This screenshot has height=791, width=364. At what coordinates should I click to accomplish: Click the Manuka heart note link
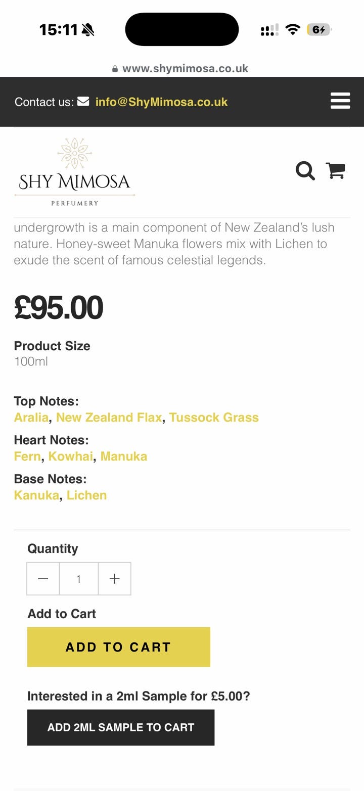124,456
